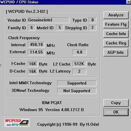
Task: Click the Internal clock 458.18 field
Action: [x=36, y=45]
